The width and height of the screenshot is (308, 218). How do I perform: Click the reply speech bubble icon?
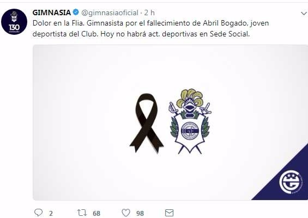38,213
